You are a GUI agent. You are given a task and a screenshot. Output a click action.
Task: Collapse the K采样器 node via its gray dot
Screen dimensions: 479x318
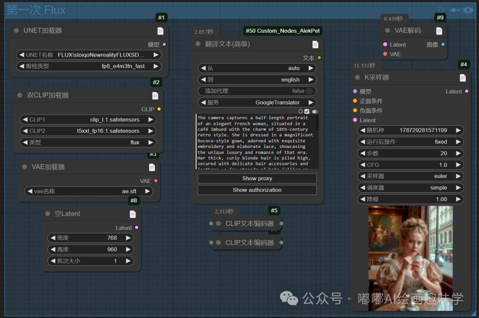point(357,78)
